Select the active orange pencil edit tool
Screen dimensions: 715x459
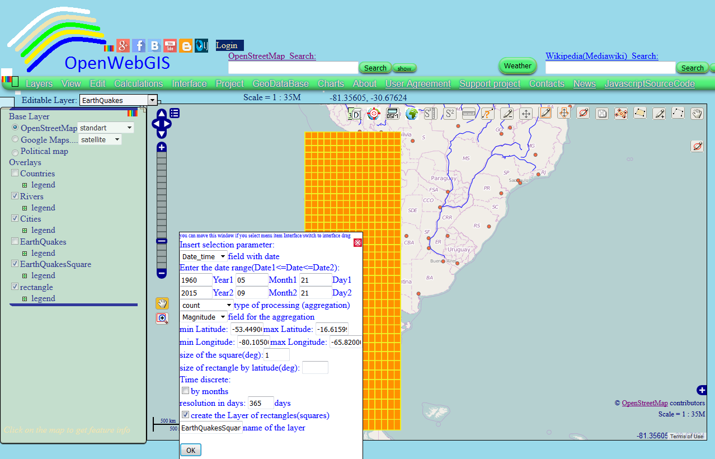[545, 113]
